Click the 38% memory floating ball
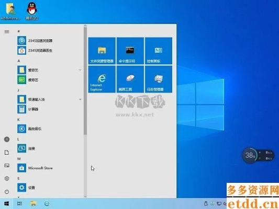This screenshot has width=279, height=209. tap(250, 155)
